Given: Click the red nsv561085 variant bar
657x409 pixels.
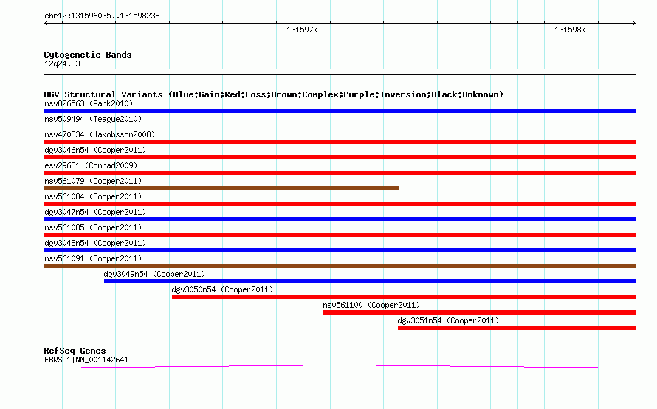Looking at the screenshot, I should (x=340, y=235).
